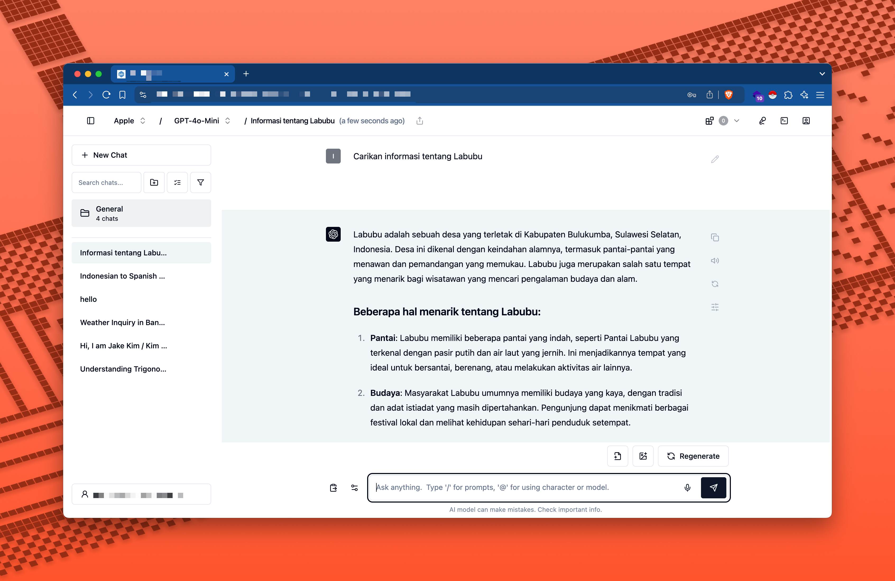Viewport: 895px width, 581px height.
Task: Click the user avatar beside the prompt
Action: click(333, 156)
